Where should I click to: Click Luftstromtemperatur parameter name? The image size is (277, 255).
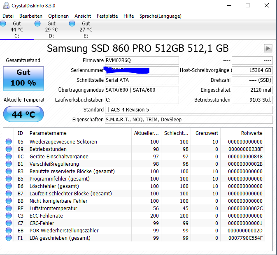click(53, 209)
